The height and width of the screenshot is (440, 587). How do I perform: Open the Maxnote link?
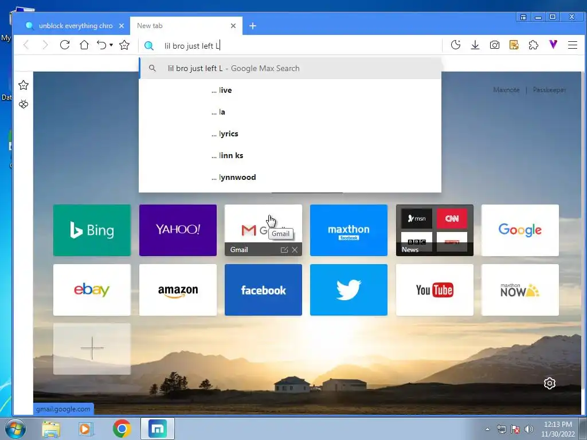[x=506, y=90]
